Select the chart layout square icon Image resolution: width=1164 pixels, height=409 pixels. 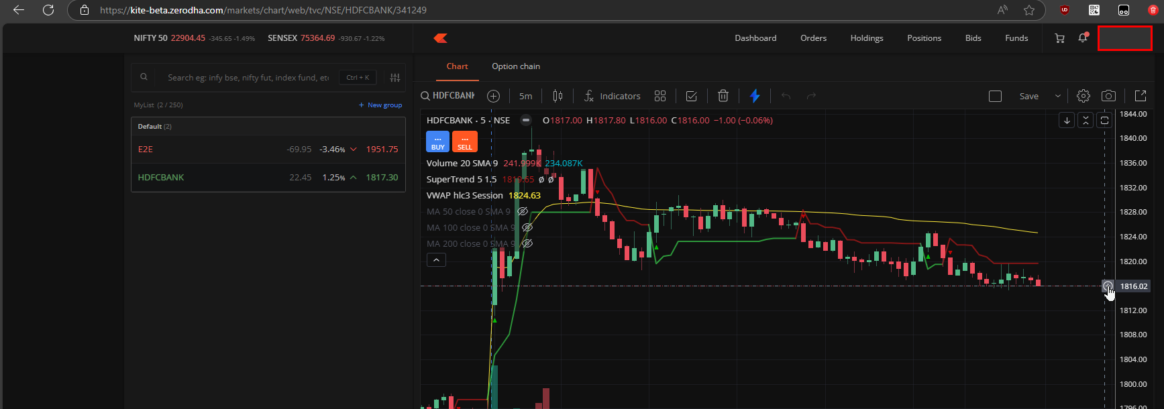[x=995, y=96]
